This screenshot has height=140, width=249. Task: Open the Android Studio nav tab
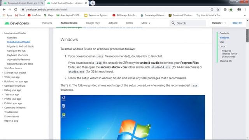coord(69,23)
